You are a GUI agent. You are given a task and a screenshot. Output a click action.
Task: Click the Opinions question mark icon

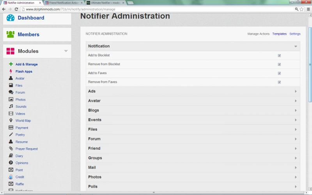click(x=11, y=163)
